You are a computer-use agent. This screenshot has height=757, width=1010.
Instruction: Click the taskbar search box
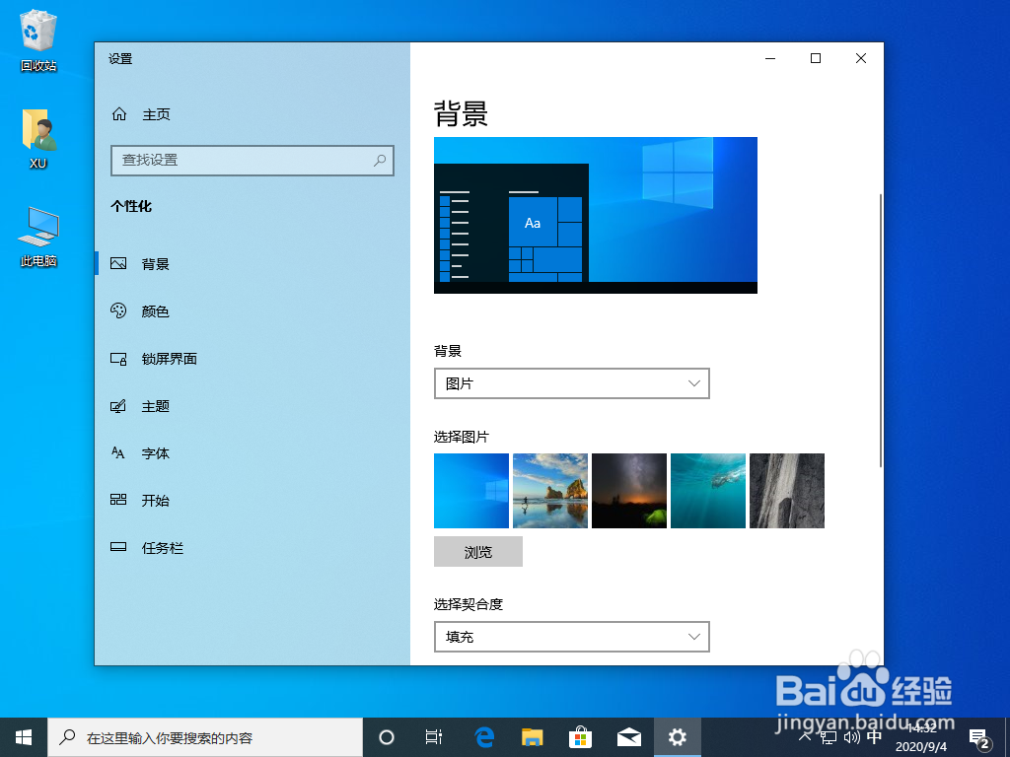pos(205,737)
